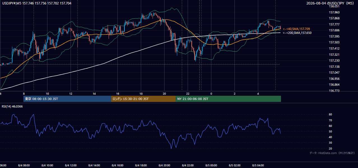The height and width of the screenshot is (168, 358).
Task: Click RSI scale value 40
Action: [331, 137]
